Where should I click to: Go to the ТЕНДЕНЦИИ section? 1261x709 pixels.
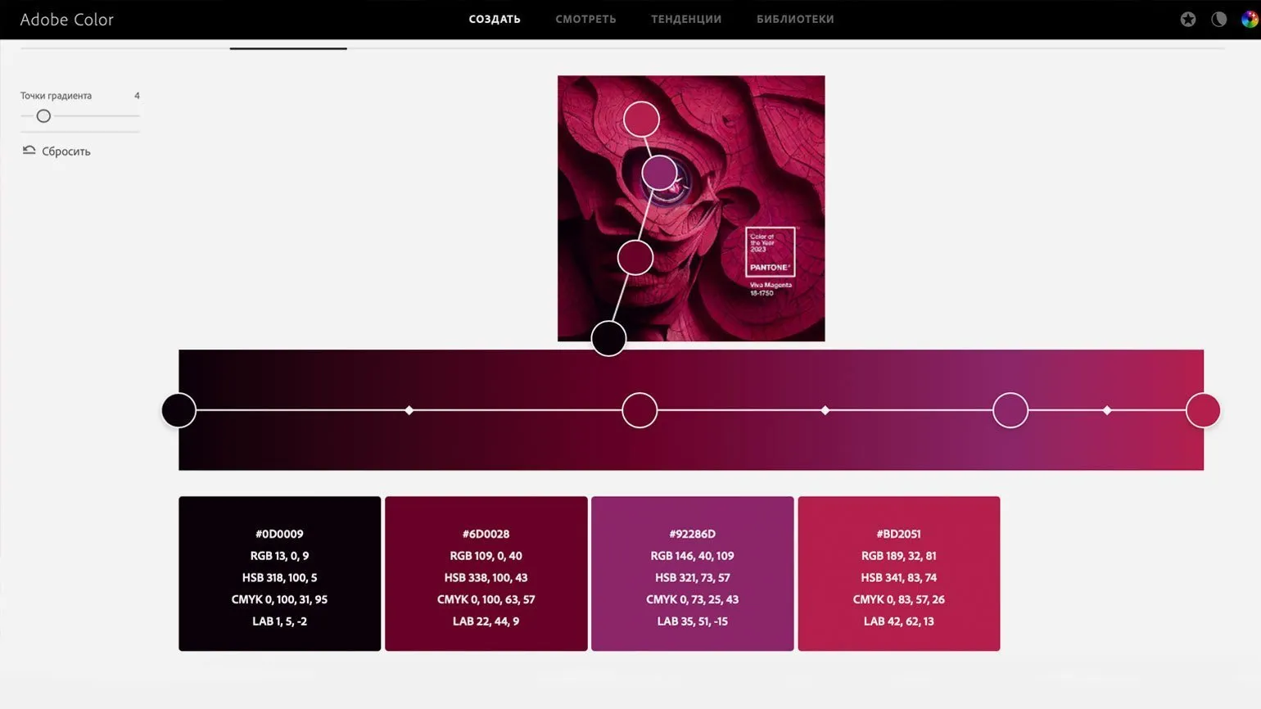[685, 20]
